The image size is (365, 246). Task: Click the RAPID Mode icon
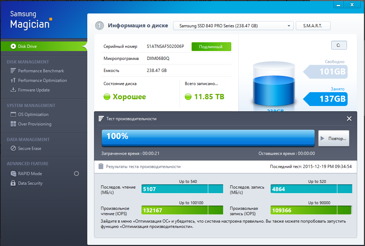pos(13,173)
